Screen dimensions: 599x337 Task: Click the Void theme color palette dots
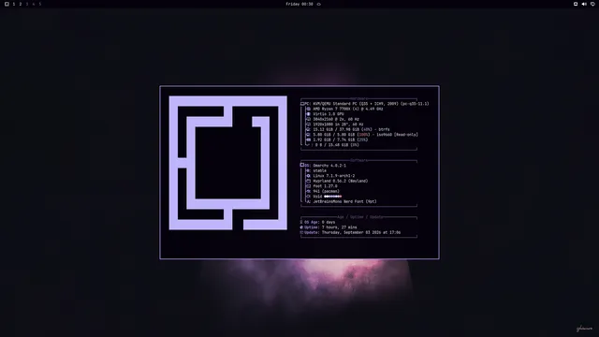click(x=333, y=197)
